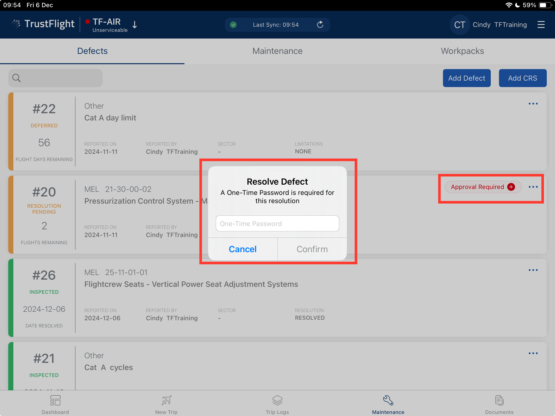
Task: Click green sync status checkmark
Action: [233, 25]
